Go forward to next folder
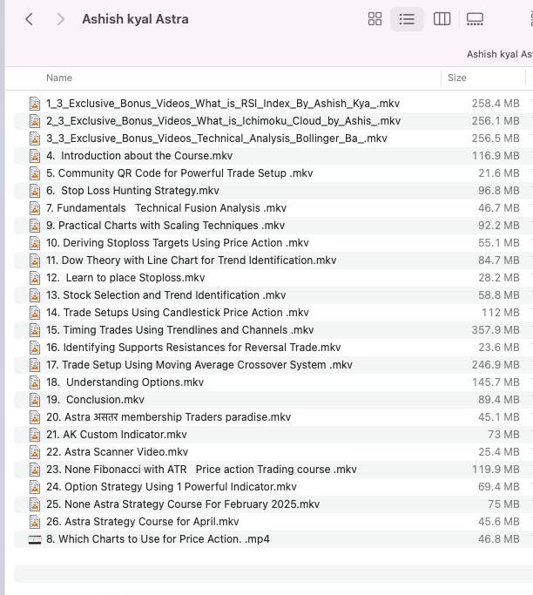 pos(61,19)
